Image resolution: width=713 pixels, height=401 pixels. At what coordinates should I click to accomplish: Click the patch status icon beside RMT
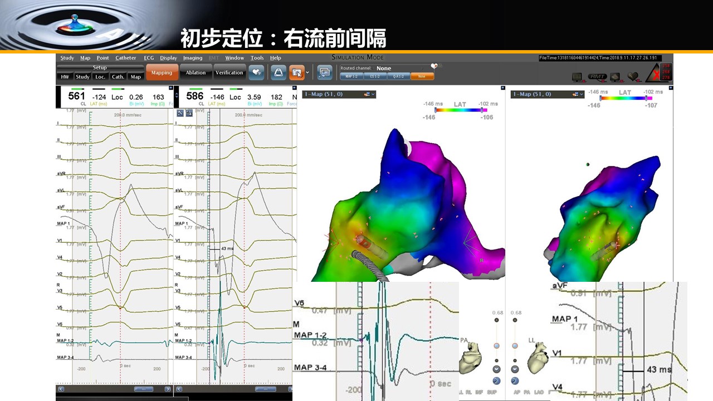click(x=616, y=76)
